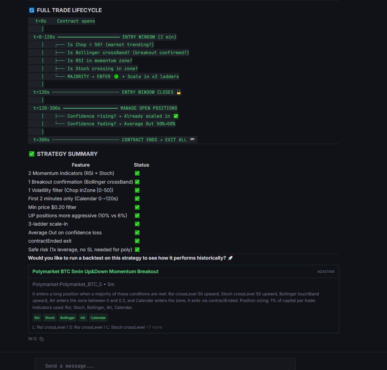The image size is (387, 370).
Task: Click 'Is Chop < 50? (market trending?)' line
Action: pyautogui.click(x=111, y=45)
